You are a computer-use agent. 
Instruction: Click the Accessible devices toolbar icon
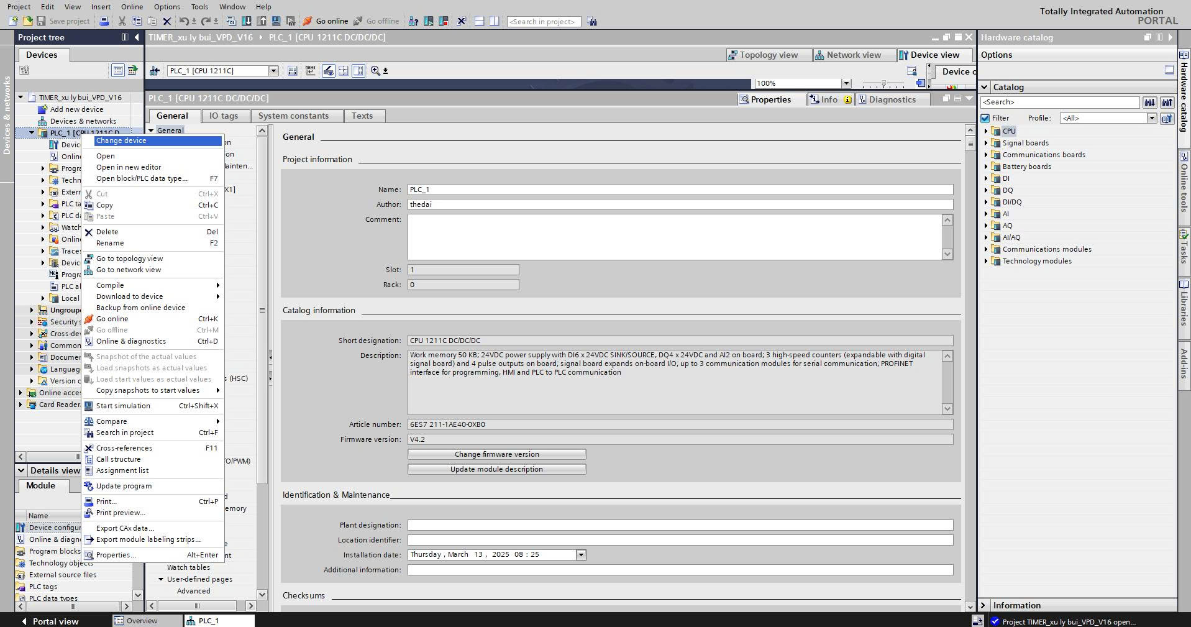pos(413,21)
